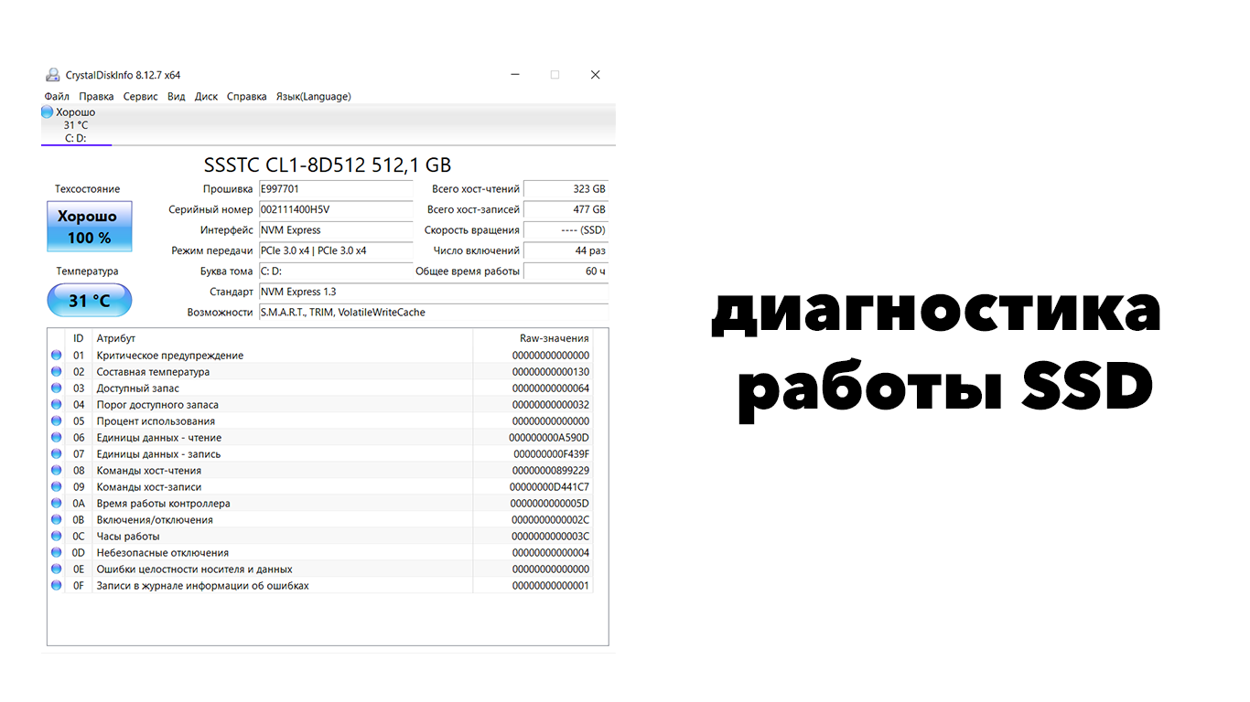The image size is (1250, 702).
Task: Click raw value 00000000D441C7
Action: pos(549,487)
